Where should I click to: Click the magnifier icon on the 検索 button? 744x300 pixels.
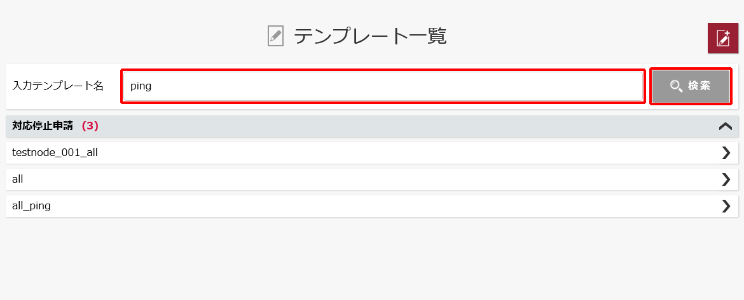pyautogui.click(x=676, y=86)
